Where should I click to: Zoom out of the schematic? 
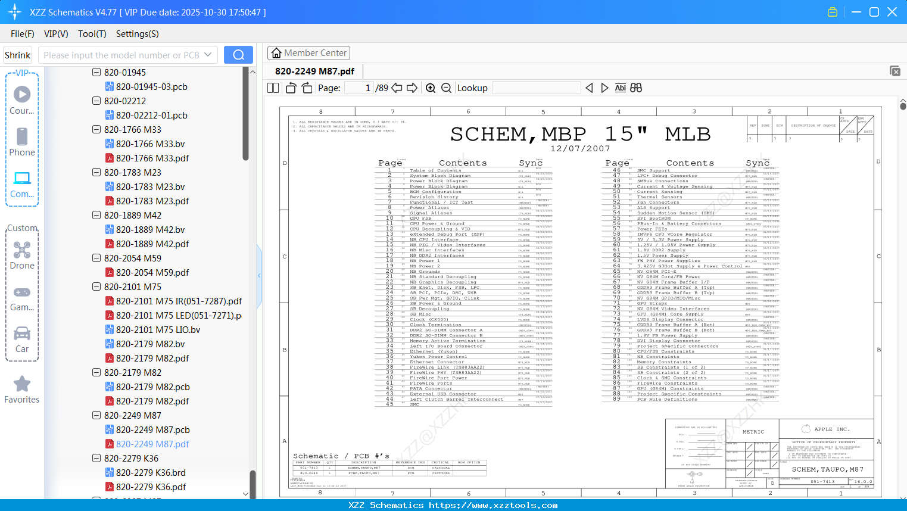pyautogui.click(x=446, y=88)
